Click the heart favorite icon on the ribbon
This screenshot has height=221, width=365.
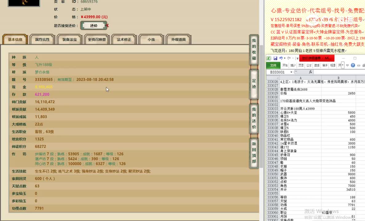pyautogui.click(x=347, y=65)
